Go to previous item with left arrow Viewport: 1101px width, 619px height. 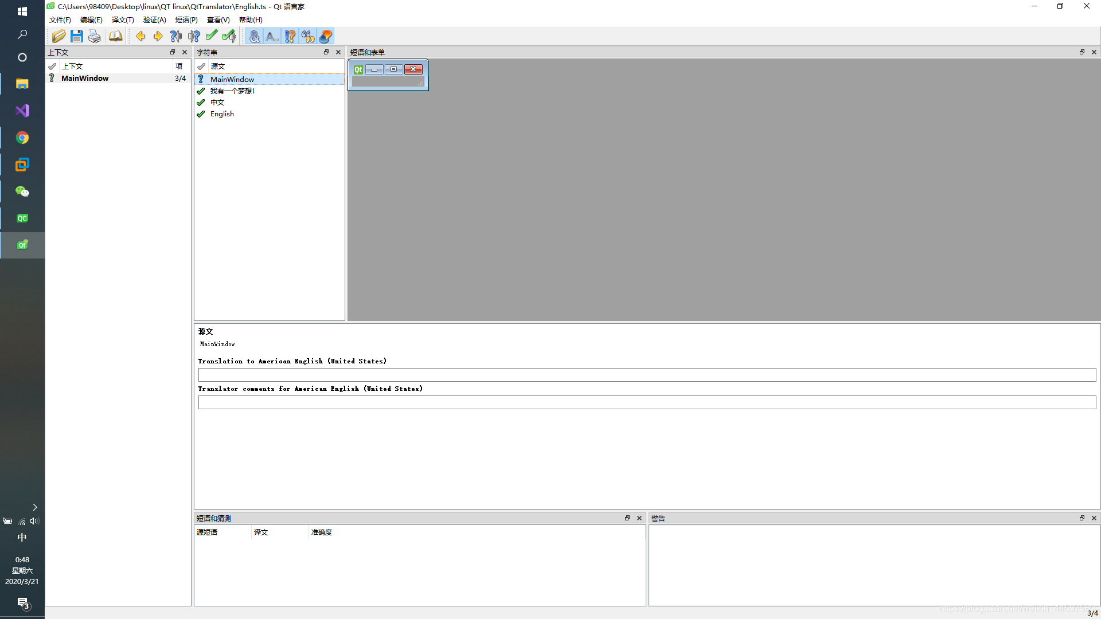(x=140, y=36)
